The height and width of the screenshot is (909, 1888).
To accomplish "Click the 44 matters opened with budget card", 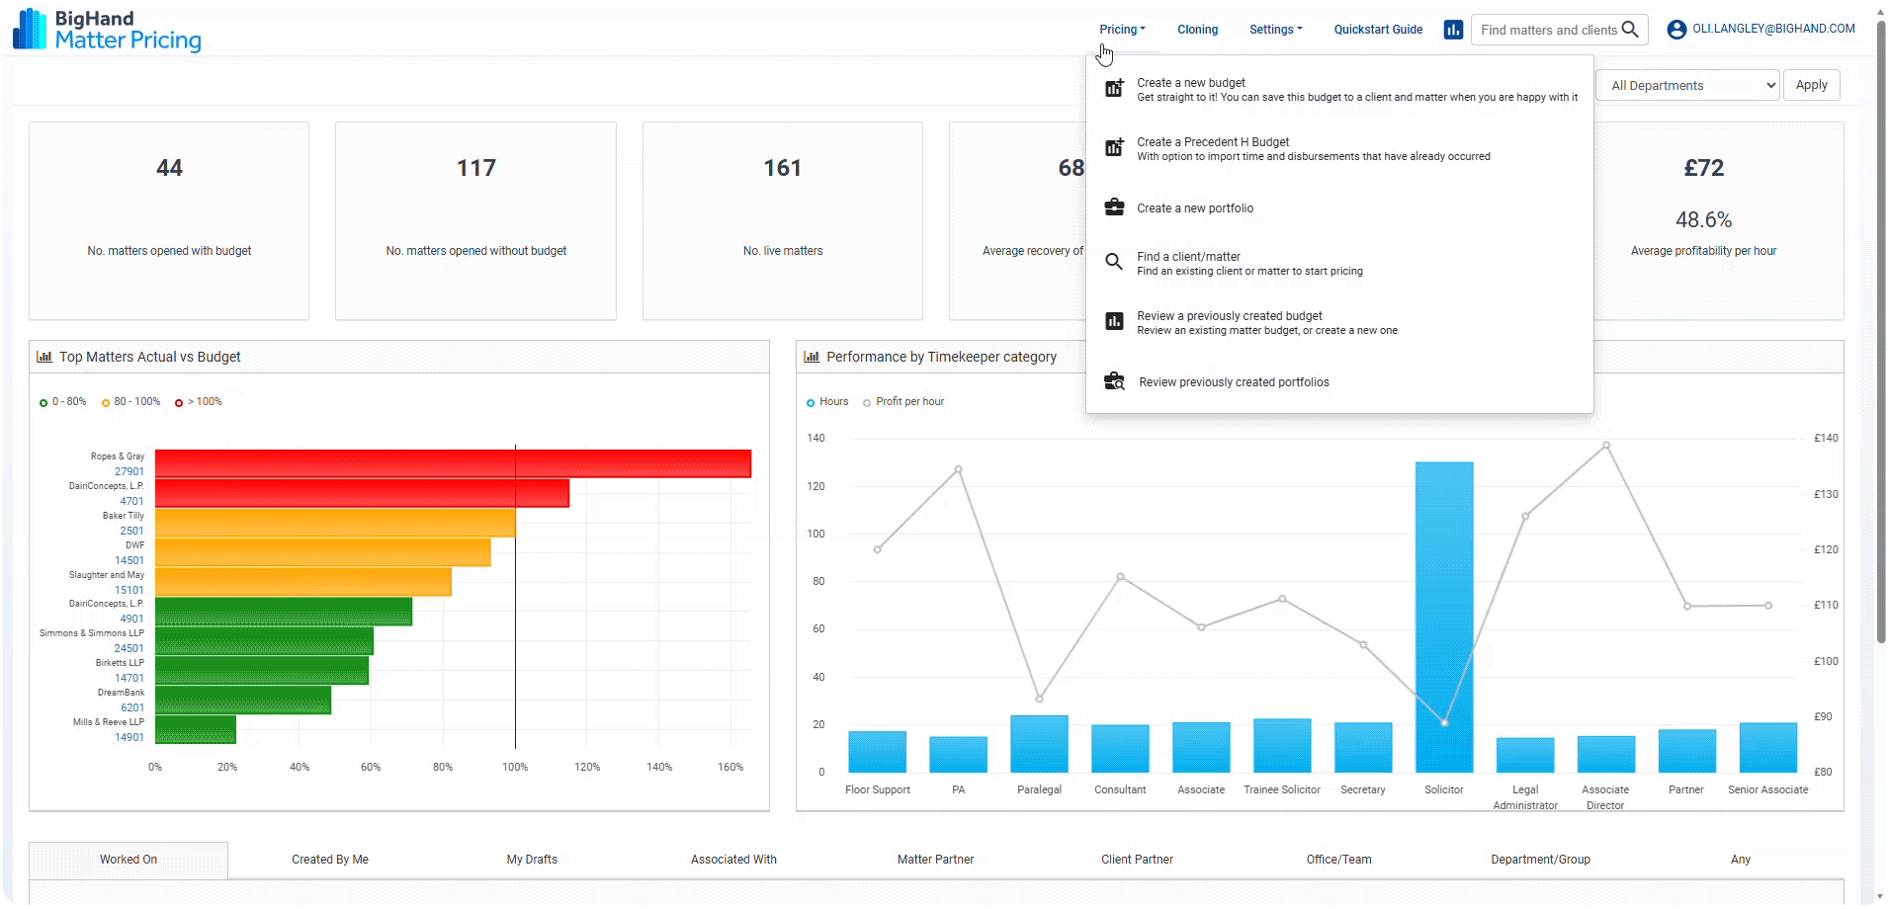I will coord(169,220).
